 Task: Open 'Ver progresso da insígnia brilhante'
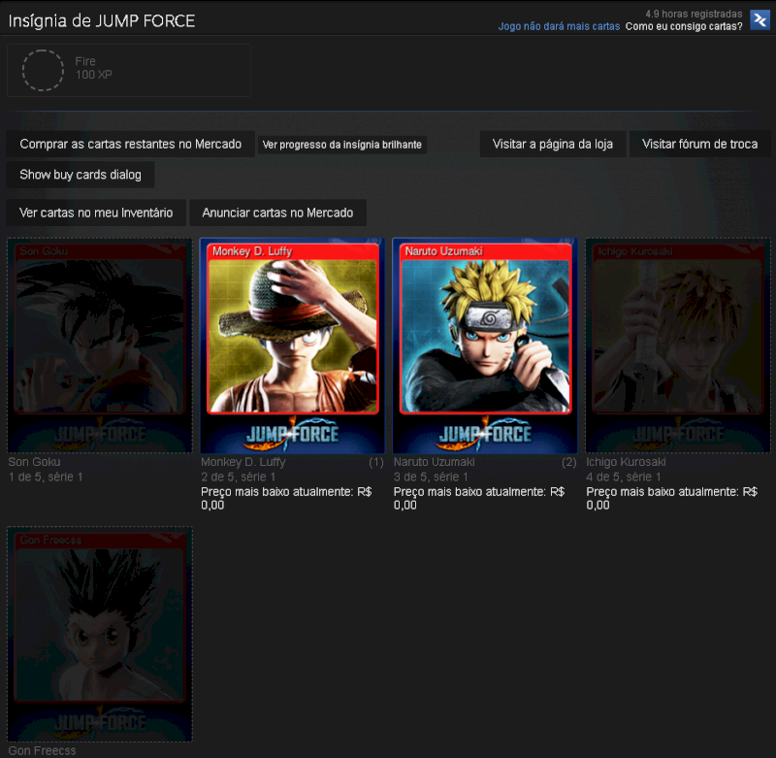point(342,145)
